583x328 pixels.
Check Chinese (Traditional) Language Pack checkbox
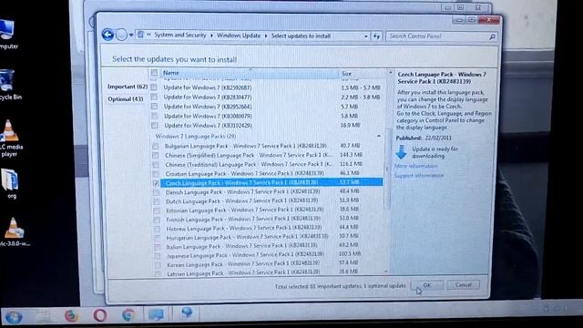156,164
